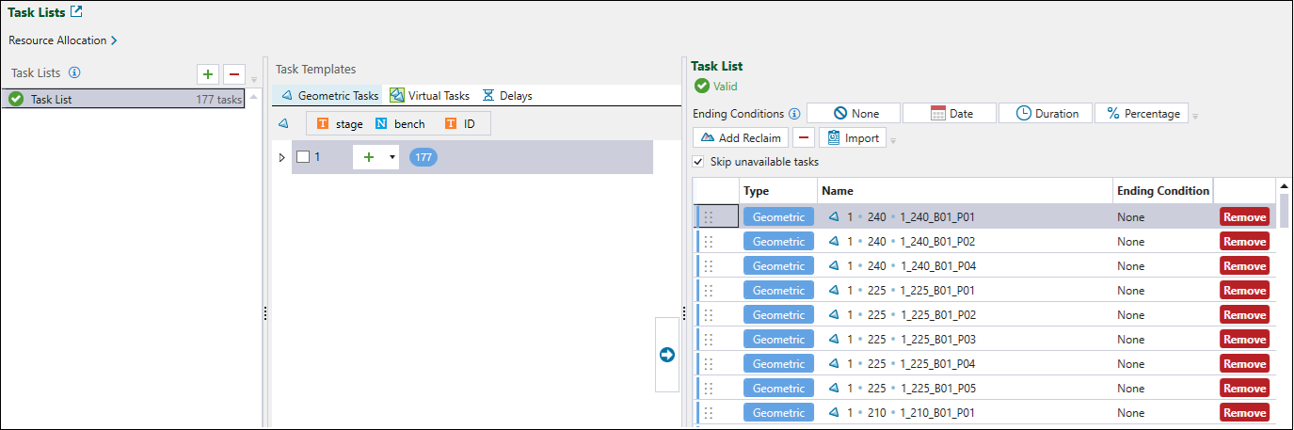Expand the Resource Allocation chevron
The height and width of the screenshot is (430, 1294).
[114, 40]
